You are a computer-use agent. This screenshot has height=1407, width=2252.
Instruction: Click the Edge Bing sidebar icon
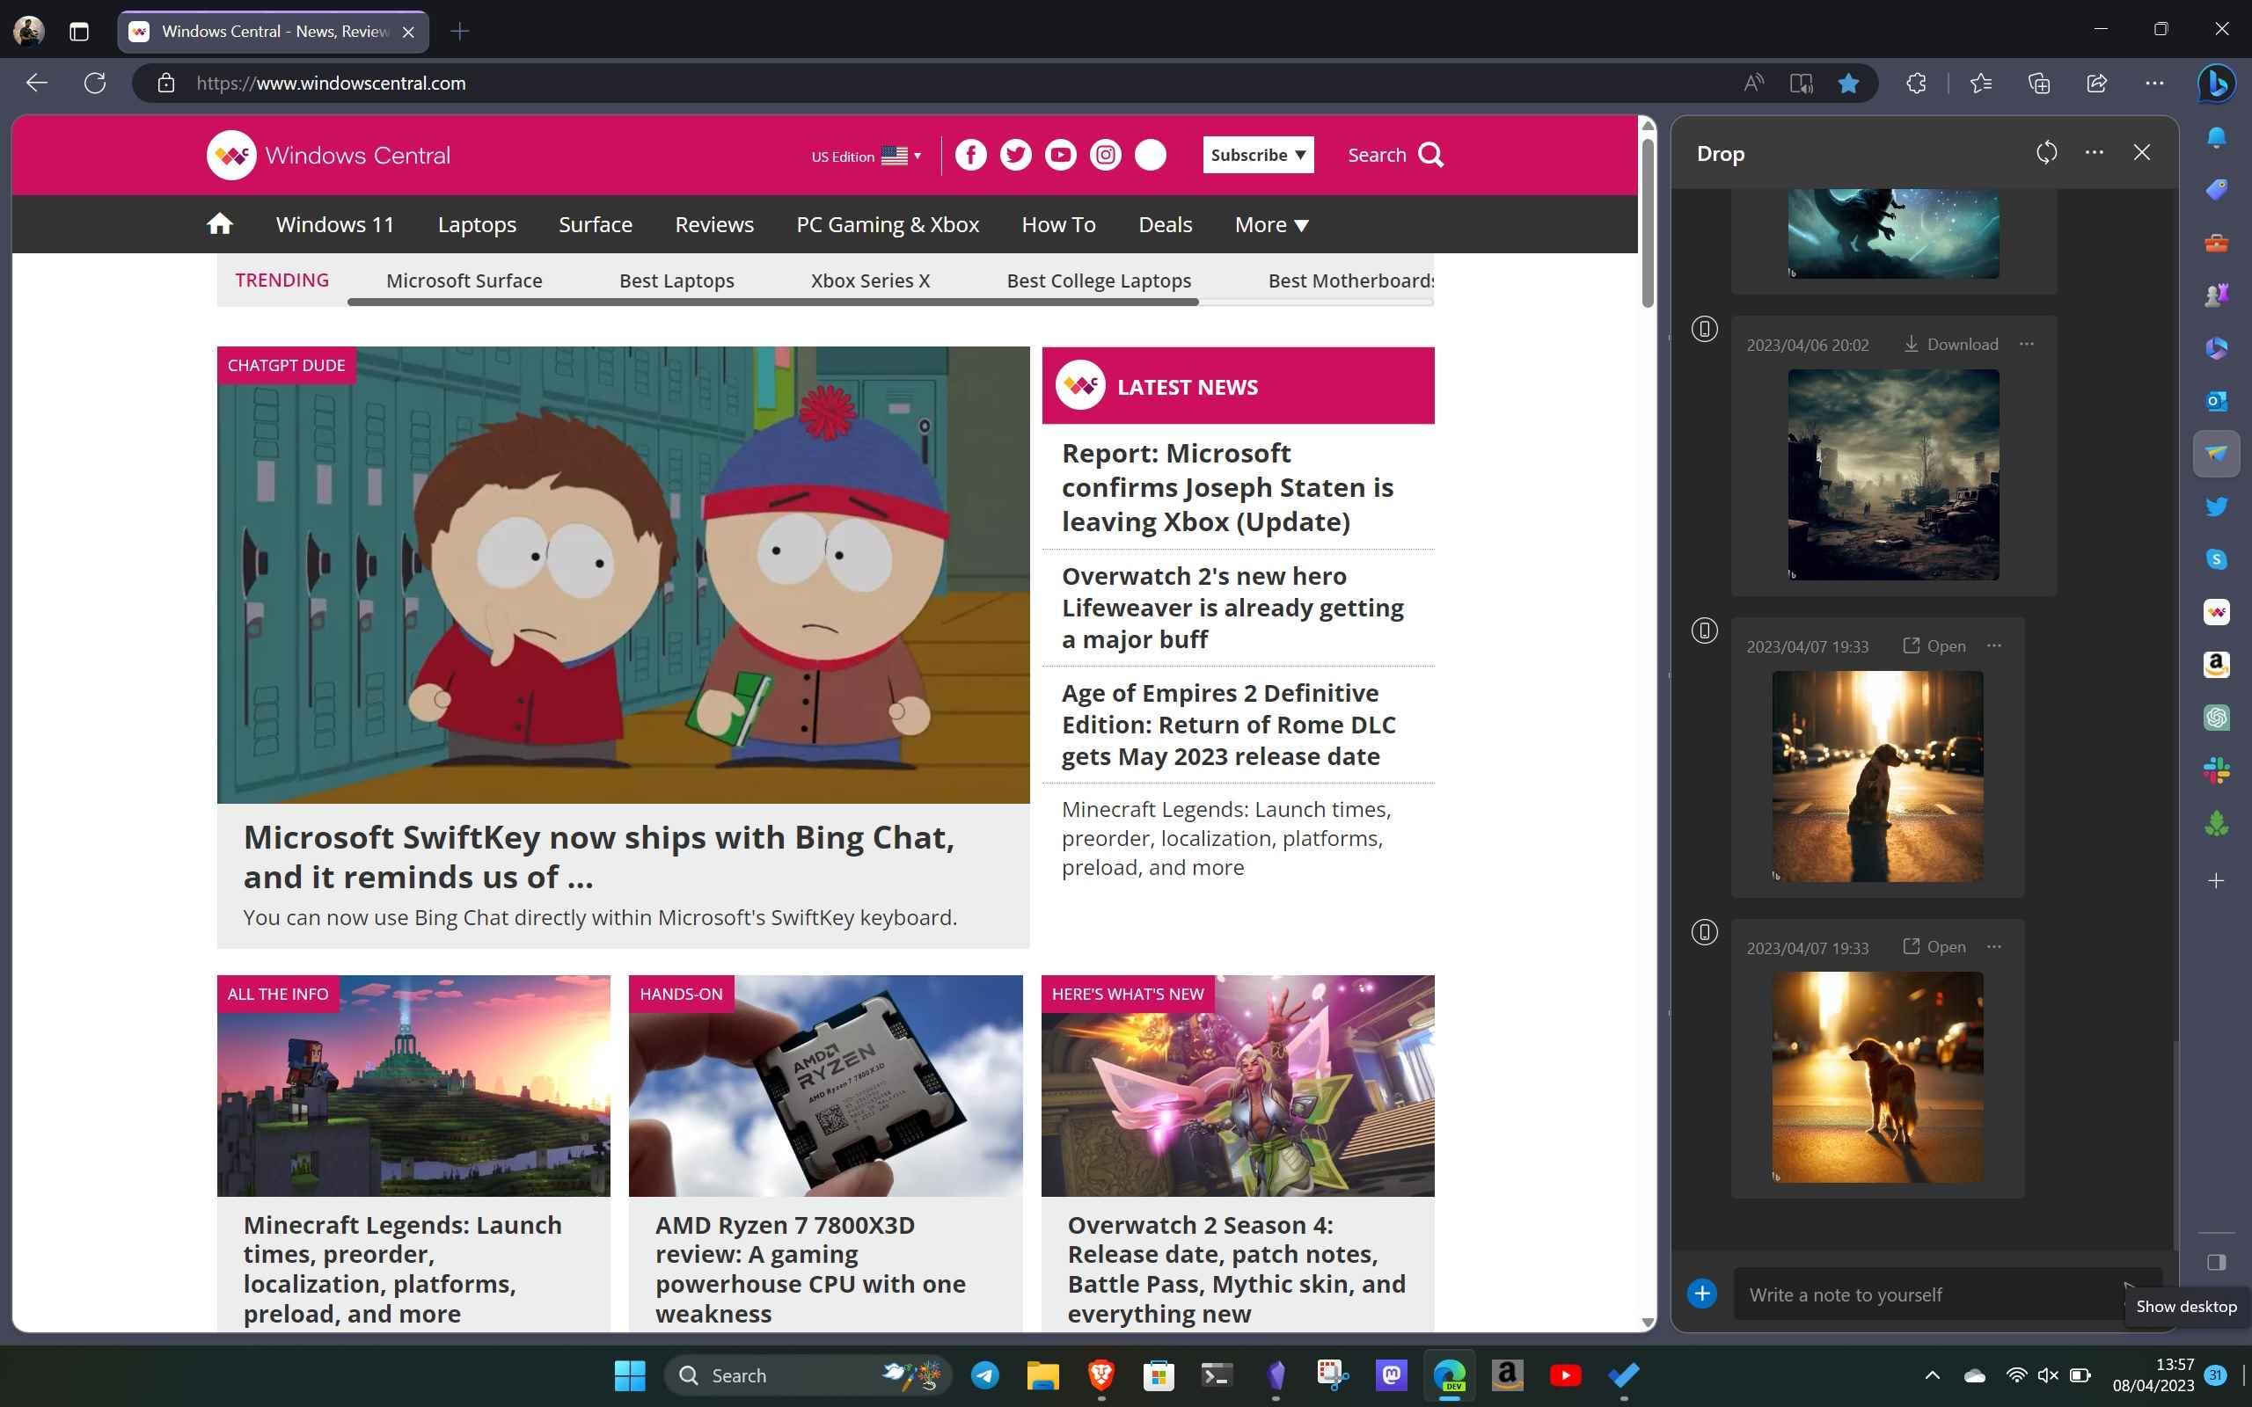pos(2218,83)
